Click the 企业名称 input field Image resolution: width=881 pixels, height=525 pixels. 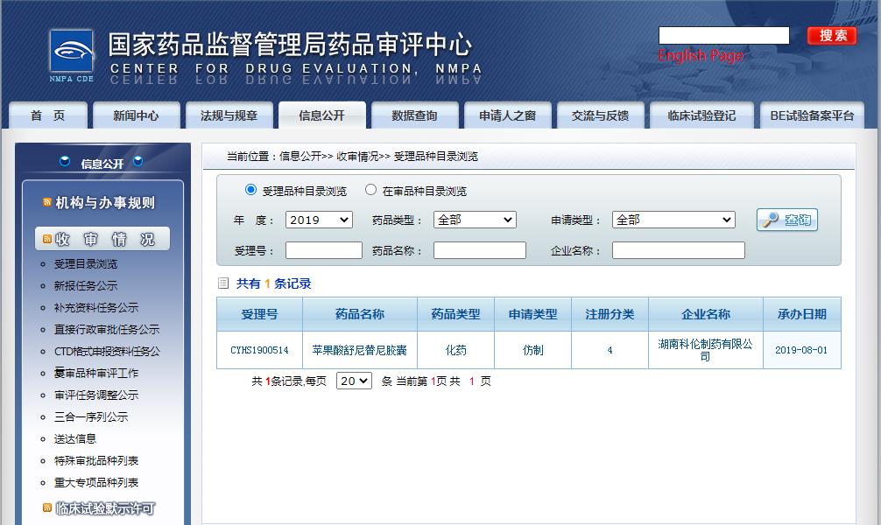[678, 250]
